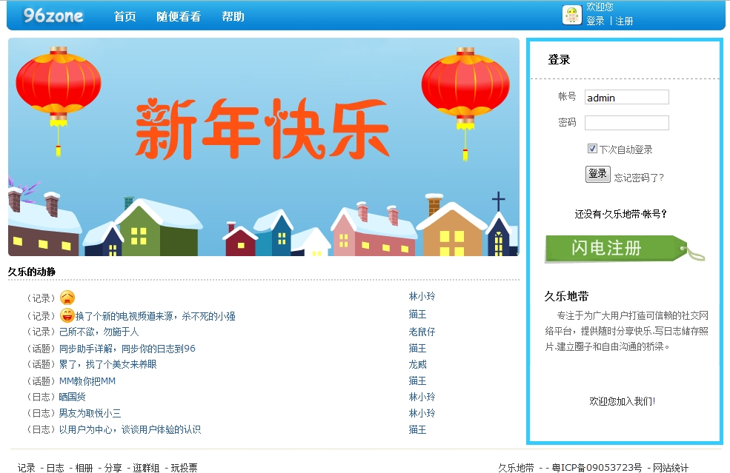Click author 猫王 beside 同步助手详解
The height and width of the screenshot is (473, 730).
(x=417, y=348)
